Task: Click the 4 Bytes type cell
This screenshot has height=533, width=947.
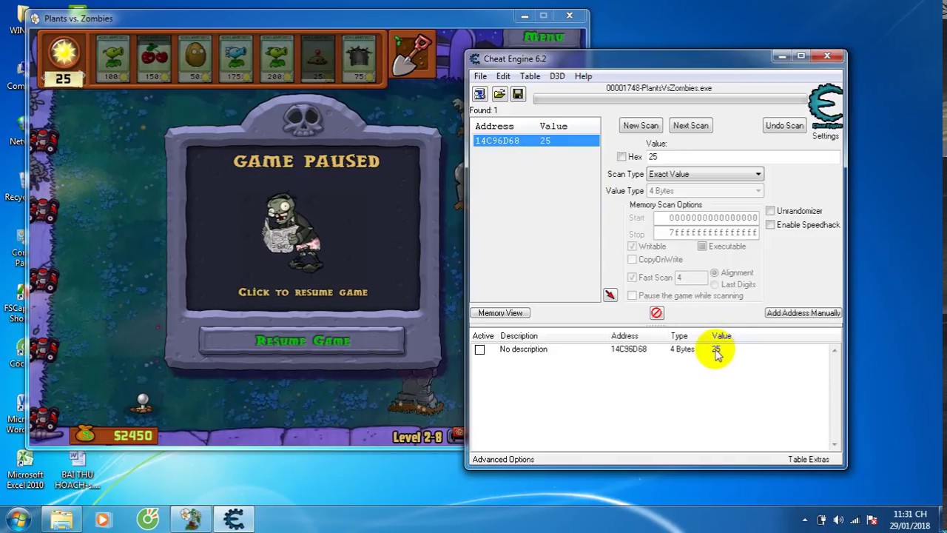Action: tap(682, 349)
